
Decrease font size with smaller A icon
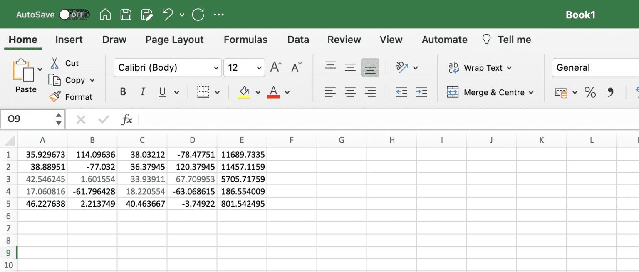pyautogui.click(x=297, y=67)
